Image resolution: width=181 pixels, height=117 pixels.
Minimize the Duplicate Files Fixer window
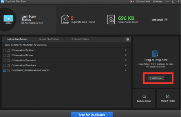point(168,2)
